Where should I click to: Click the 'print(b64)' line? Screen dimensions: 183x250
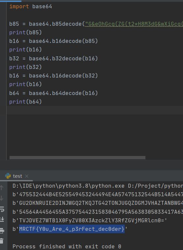[25, 102]
